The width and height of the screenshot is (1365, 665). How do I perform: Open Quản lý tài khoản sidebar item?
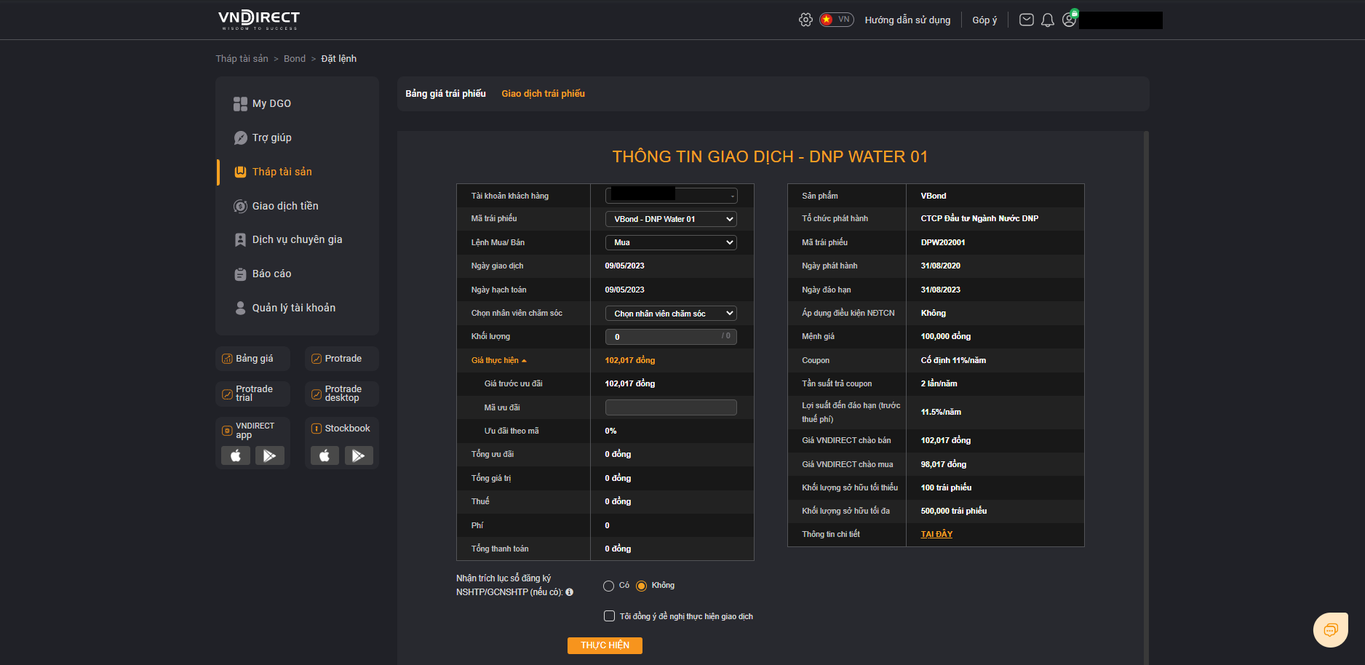(x=294, y=308)
